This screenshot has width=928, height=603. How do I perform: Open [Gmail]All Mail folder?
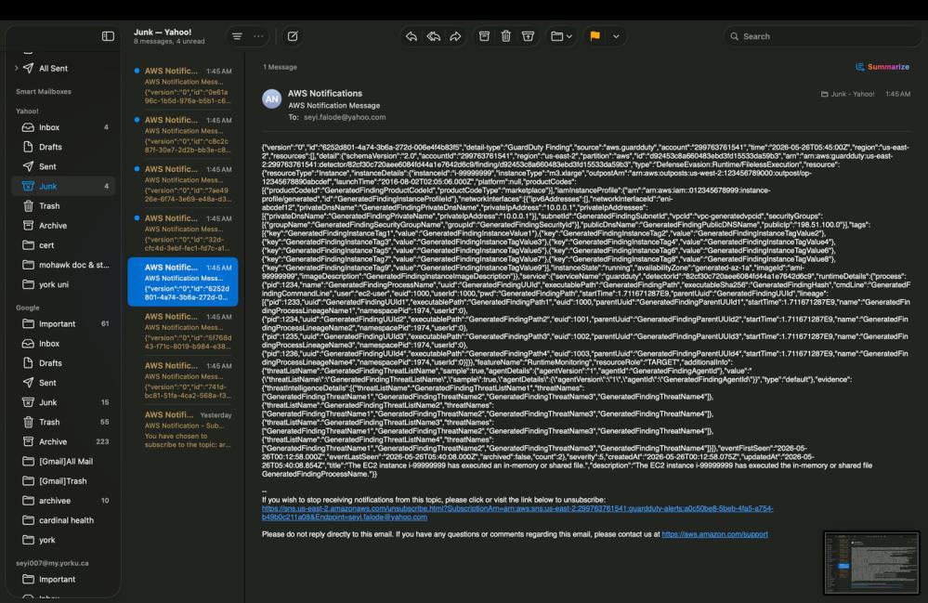pos(63,461)
